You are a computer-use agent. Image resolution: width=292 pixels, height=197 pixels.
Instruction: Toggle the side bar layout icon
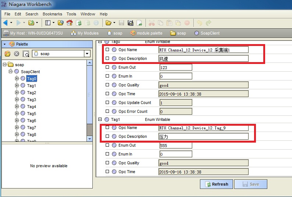tap(48, 23)
